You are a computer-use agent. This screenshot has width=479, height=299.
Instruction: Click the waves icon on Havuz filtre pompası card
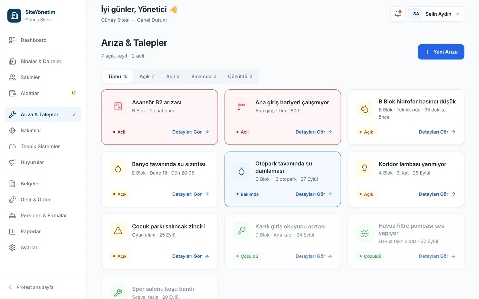pos(364,234)
